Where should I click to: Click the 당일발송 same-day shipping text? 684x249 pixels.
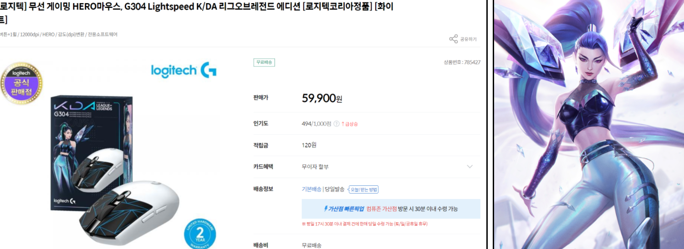click(335, 189)
